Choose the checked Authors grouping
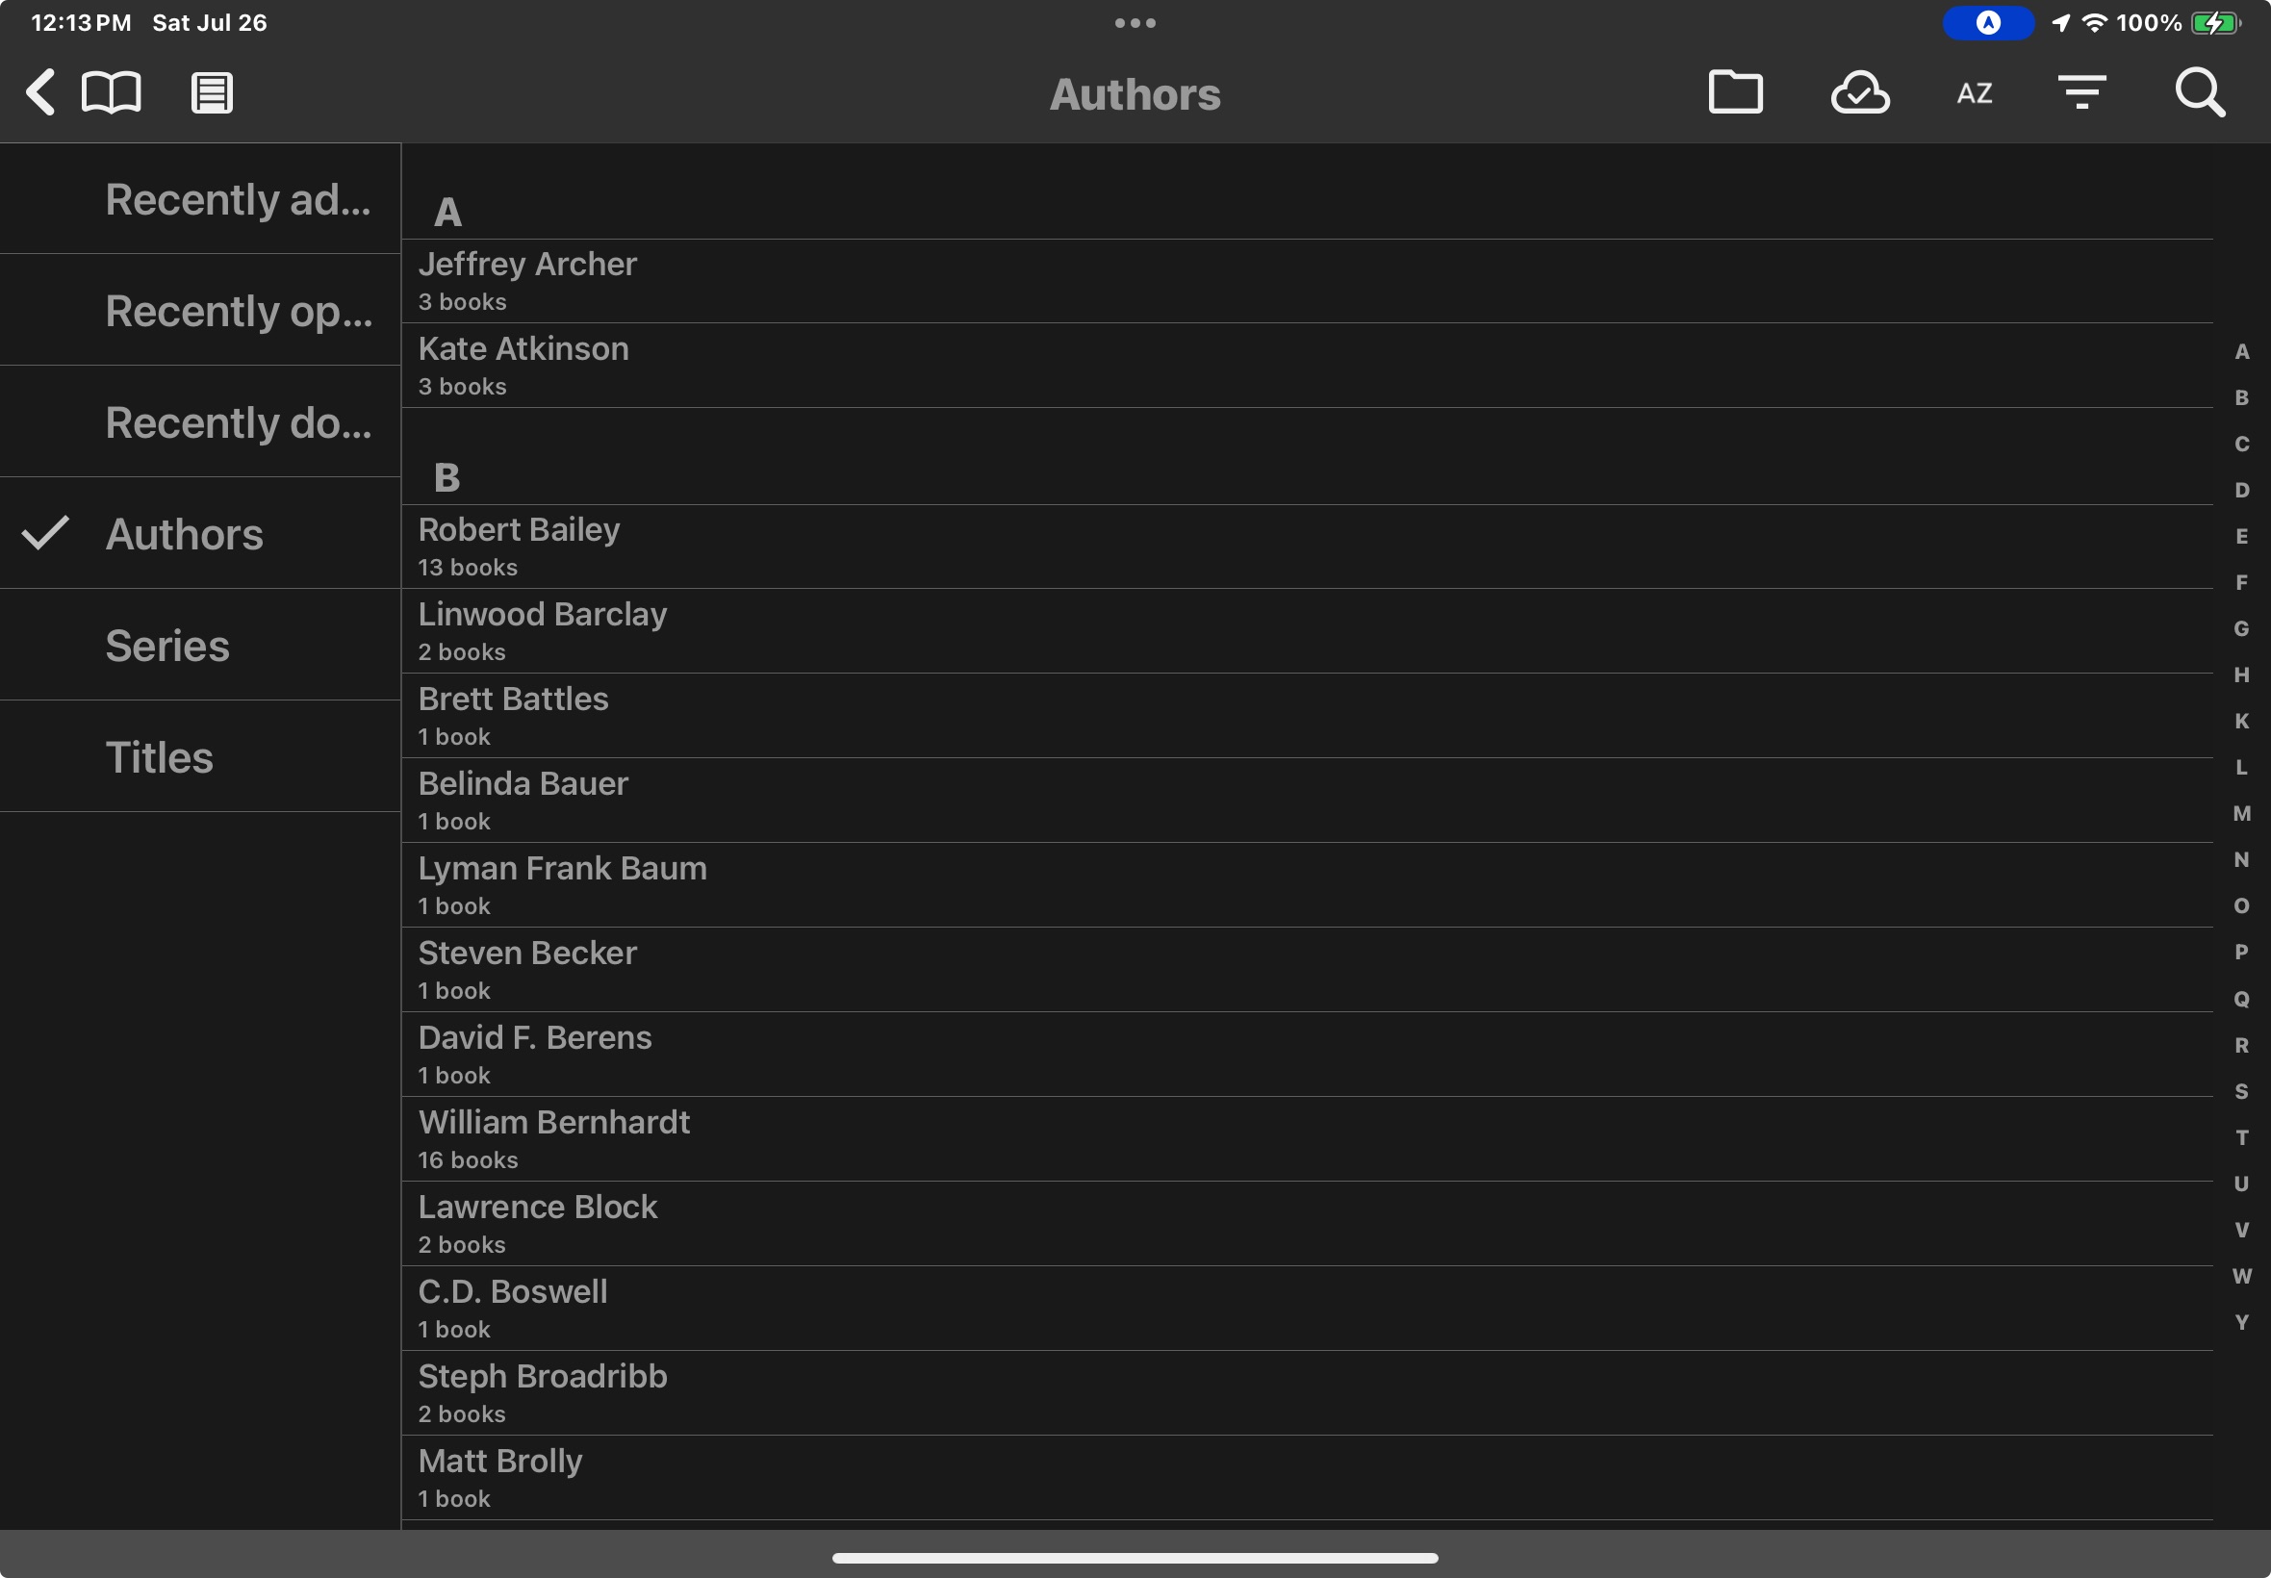The width and height of the screenshot is (2271, 1578). coord(185,534)
